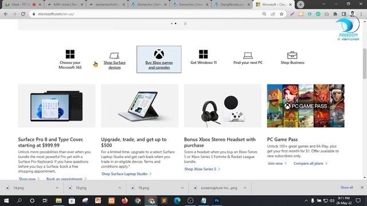Image resolution: width=367 pixels, height=206 pixels.
Task: Open Find your next PC tile
Action: tap(248, 58)
